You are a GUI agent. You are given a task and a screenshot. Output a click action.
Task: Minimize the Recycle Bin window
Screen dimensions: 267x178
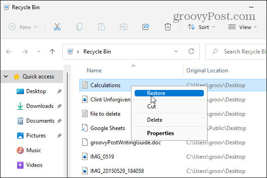point(251,7)
